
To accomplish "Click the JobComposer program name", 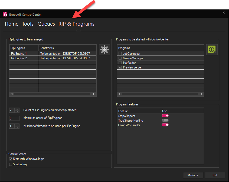I will point(132,54).
